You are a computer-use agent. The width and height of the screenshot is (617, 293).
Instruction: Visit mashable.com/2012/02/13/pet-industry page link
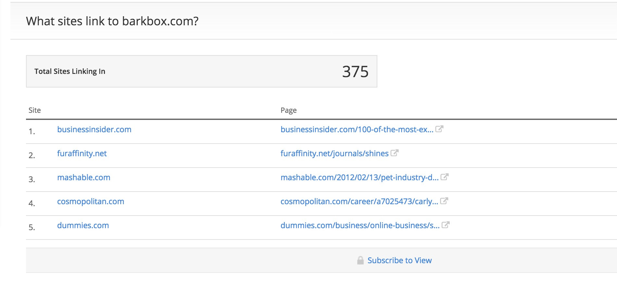pyautogui.click(x=359, y=177)
